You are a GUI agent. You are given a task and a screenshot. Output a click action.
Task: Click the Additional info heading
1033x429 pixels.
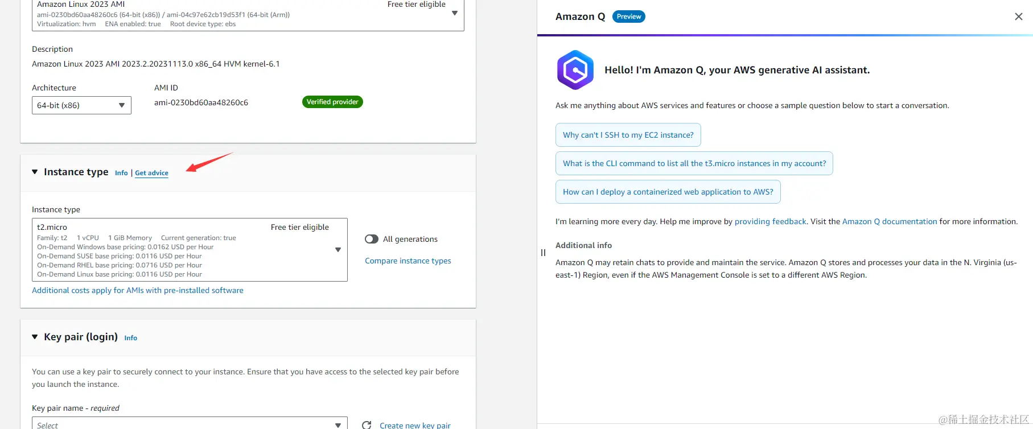click(583, 245)
